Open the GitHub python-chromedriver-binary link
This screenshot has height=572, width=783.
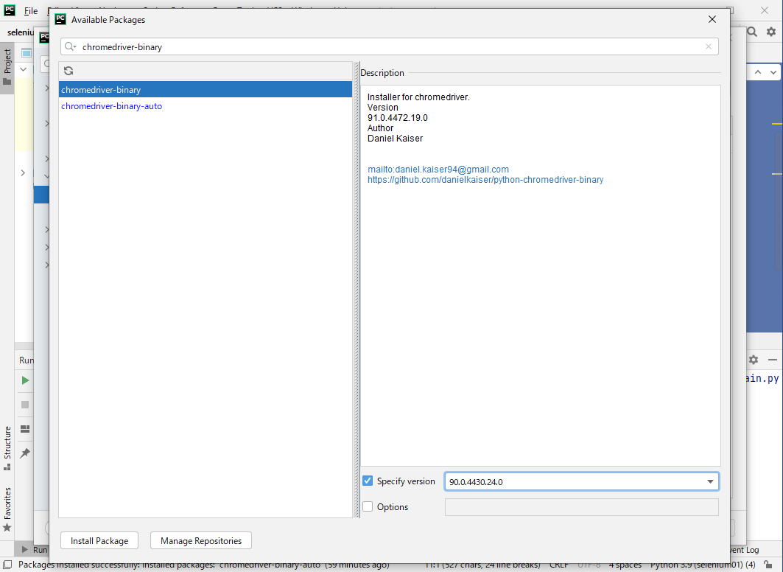[485, 180]
